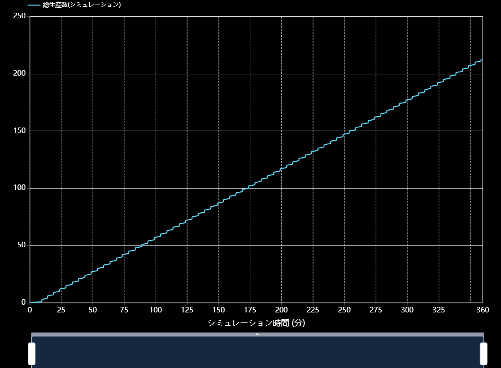This screenshot has height=368, width=501.
Task: Click the 100 label on the y-axis
Action: (20, 188)
